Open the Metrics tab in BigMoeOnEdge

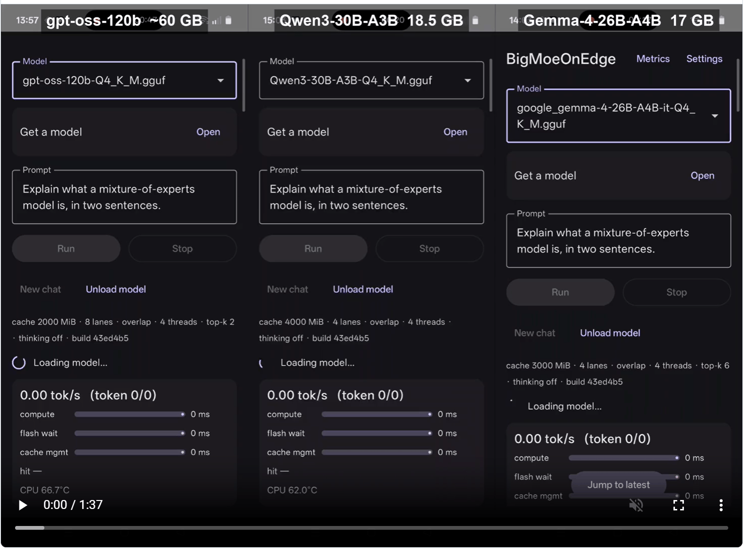(653, 59)
